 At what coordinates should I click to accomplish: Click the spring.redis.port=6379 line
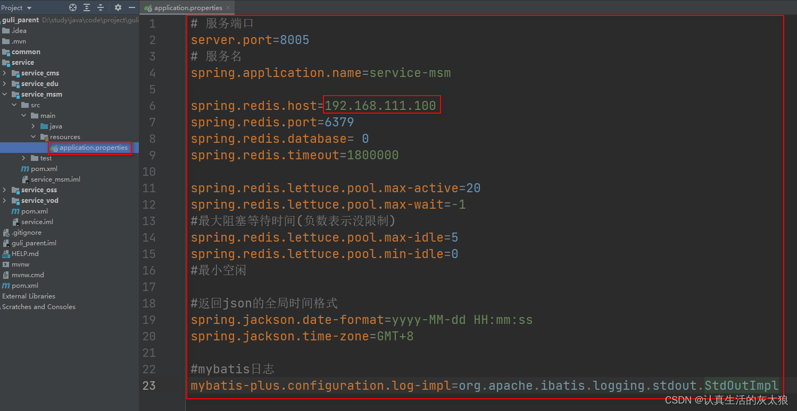pyautogui.click(x=272, y=122)
